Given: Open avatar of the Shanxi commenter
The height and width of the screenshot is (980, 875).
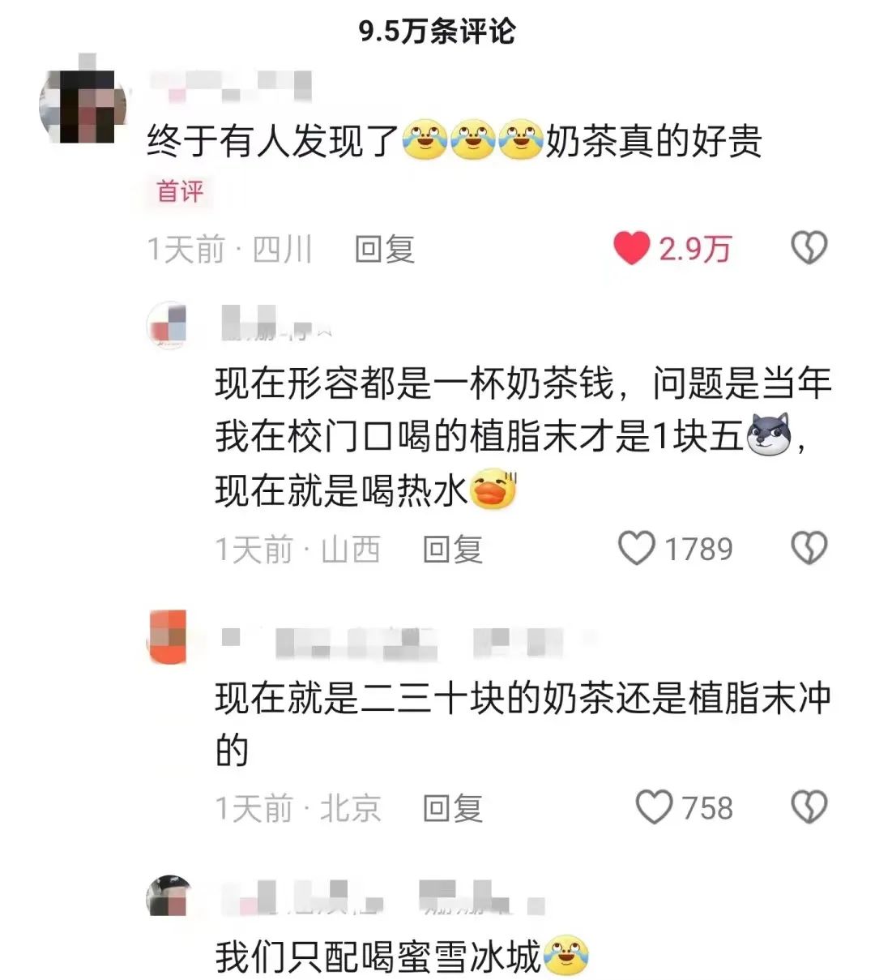Looking at the screenshot, I should click(x=167, y=326).
